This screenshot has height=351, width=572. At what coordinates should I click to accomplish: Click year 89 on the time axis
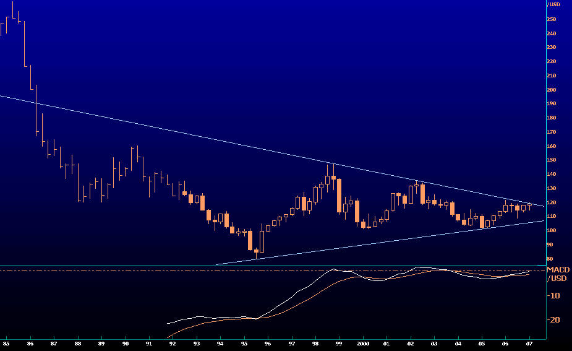click(101, 344)
